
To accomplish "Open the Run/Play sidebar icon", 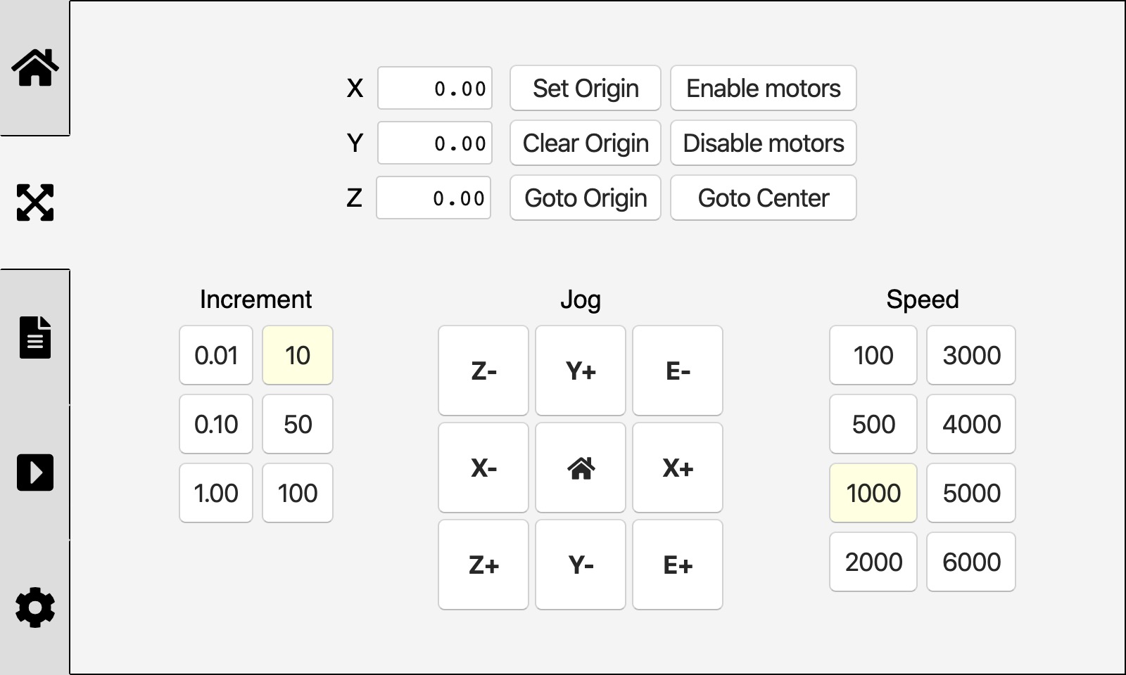I will coord(34,472).
